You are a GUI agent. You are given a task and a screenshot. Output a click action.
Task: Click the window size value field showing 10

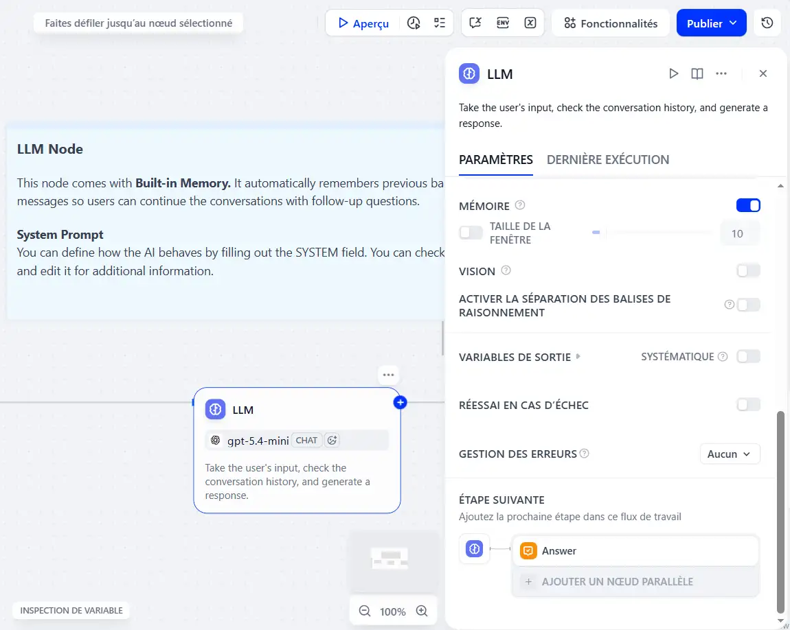pyautogui.click(x=740, y=233)
